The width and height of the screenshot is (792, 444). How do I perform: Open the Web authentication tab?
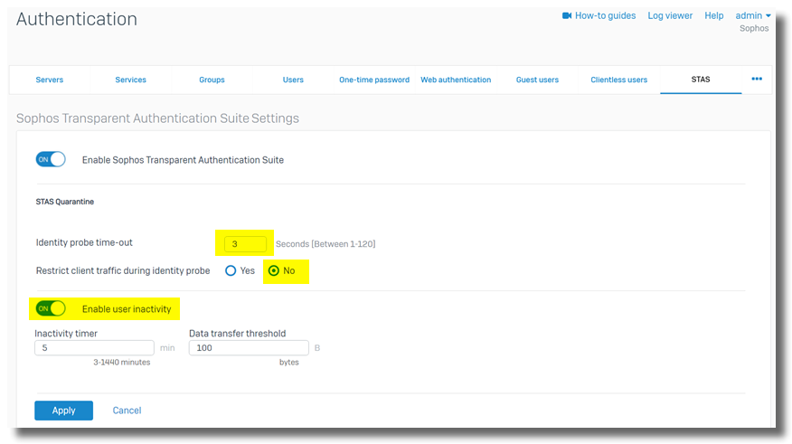[456, 80]
